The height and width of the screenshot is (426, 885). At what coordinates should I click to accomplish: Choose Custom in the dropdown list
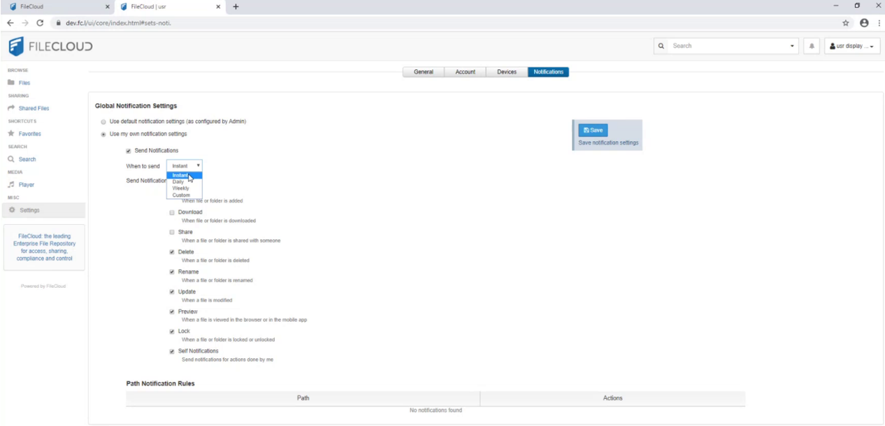click(x=185, y=195)
